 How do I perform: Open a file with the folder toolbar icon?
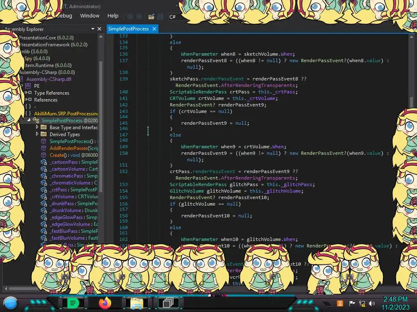pos(151,17)
